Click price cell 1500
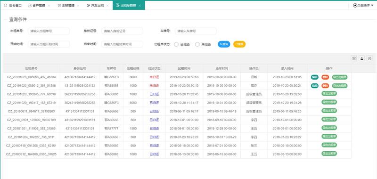This screenshot has width=377, height=179. (133, 129)
